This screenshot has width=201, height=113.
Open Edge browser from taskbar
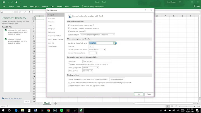(x=16, y=110)
